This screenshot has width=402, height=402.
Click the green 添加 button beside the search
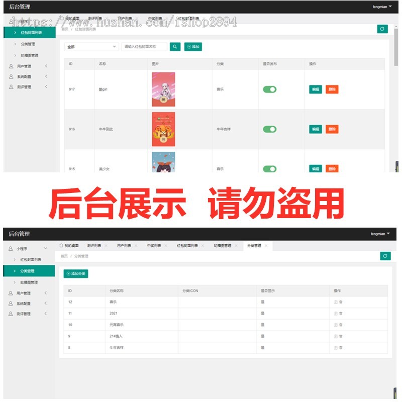193,47
